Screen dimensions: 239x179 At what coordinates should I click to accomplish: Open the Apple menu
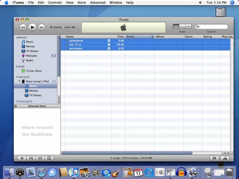6,3
